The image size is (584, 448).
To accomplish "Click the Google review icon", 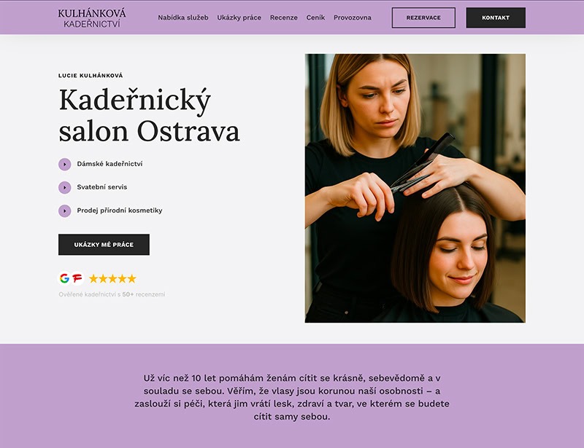I will click(x=64, y=278).
